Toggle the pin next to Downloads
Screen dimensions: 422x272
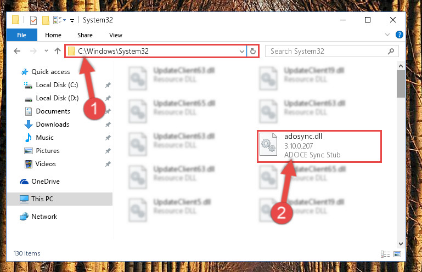coord(108,124)
